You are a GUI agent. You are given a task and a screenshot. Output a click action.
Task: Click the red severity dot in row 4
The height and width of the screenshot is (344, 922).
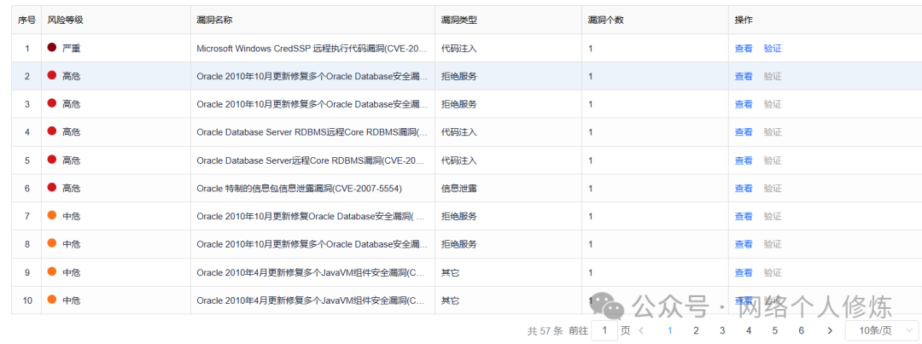click(52, 131)
